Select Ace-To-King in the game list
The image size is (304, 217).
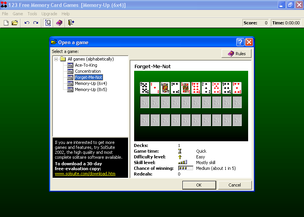pyautogui.click(x=86, y=65)
